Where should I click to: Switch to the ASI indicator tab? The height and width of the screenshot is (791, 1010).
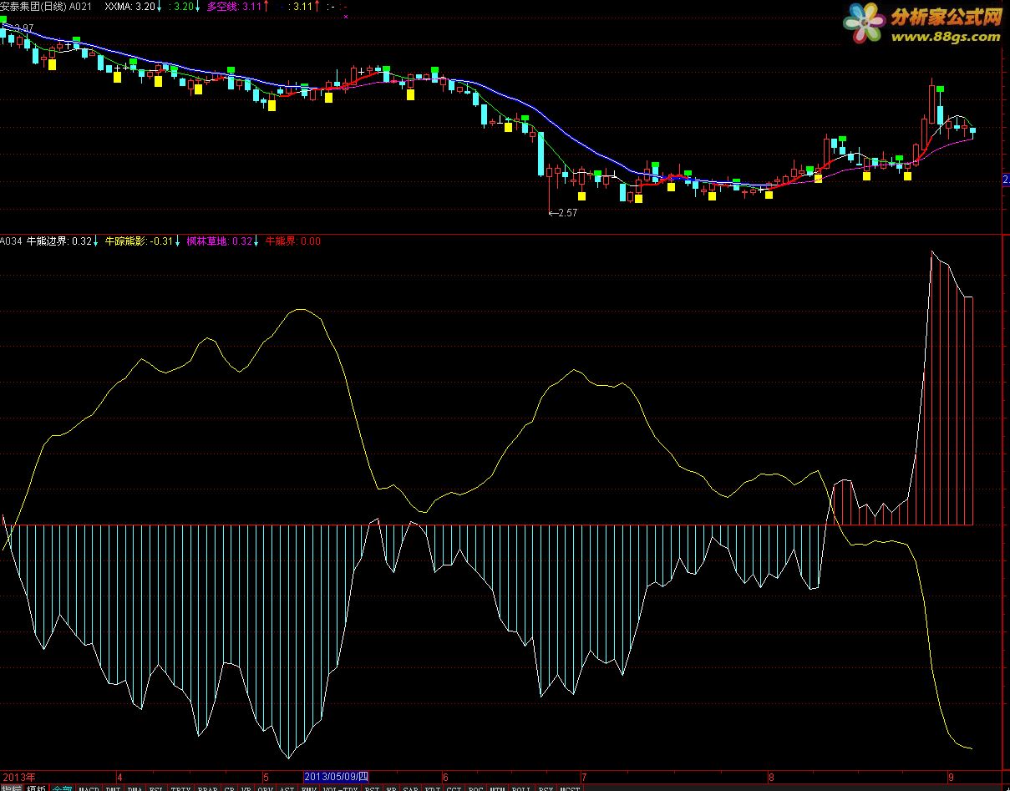coord(287,788)
